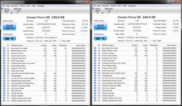Click status icon of SSD Life Left, left
182x106 pixels.
tap(4, 91)
